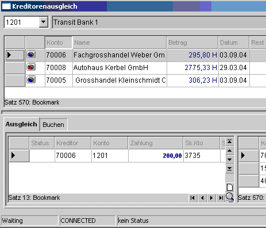Click the Betrag column header

coord(192,42)
